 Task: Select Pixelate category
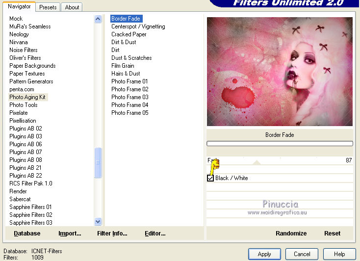click(18, 112)
